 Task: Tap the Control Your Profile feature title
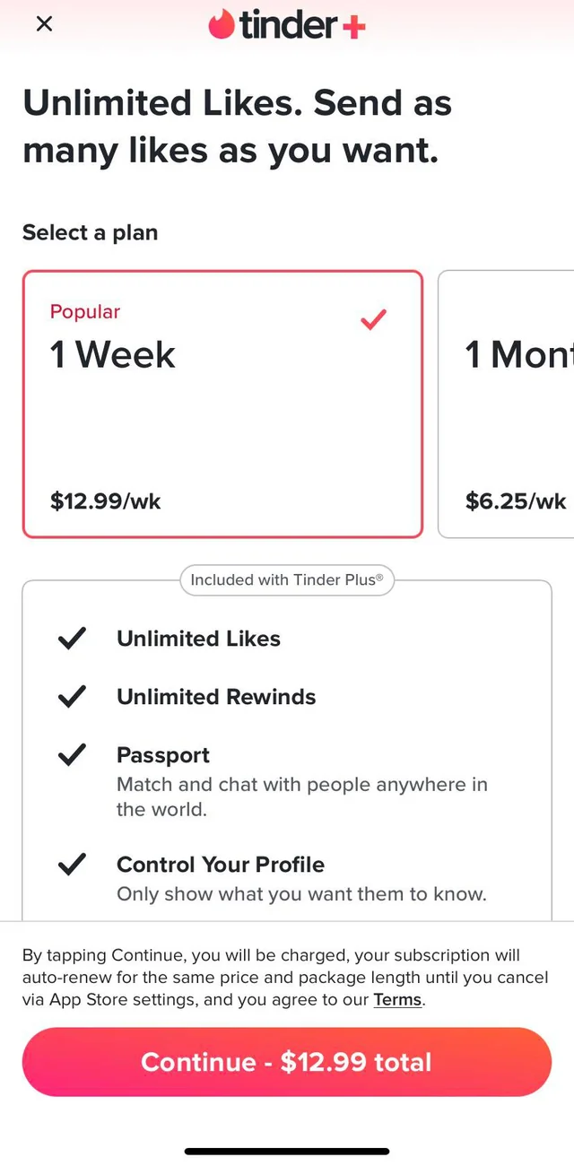click(x=221, y=865)
